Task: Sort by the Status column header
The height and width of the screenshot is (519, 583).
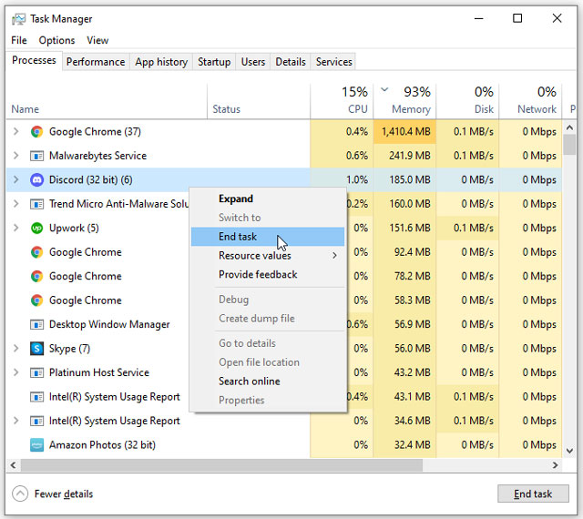Action: coord(259,101)
